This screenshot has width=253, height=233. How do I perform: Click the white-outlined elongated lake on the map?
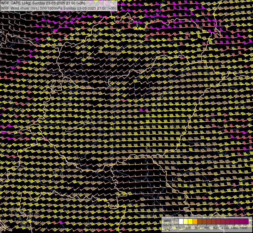(x=79, y=125)
